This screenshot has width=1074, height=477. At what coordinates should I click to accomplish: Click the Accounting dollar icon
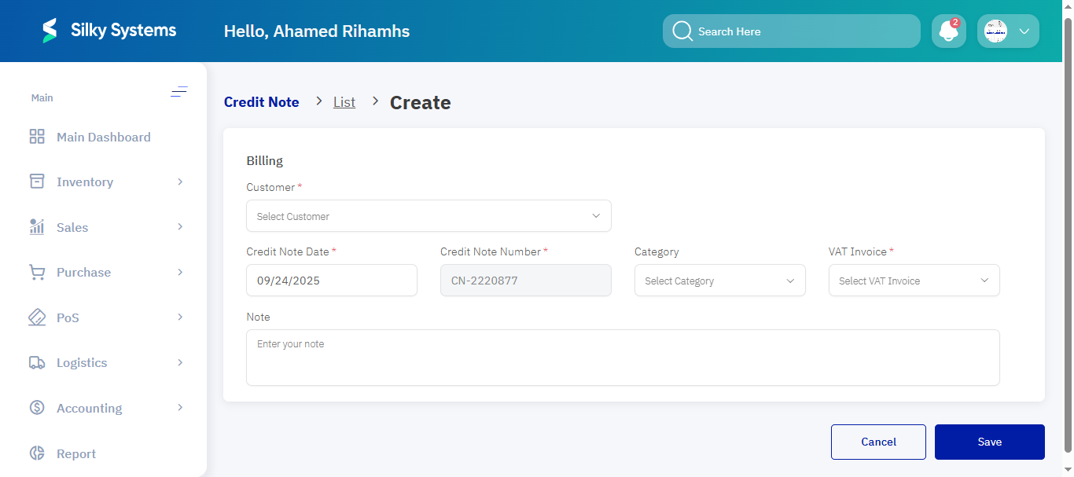36,407
